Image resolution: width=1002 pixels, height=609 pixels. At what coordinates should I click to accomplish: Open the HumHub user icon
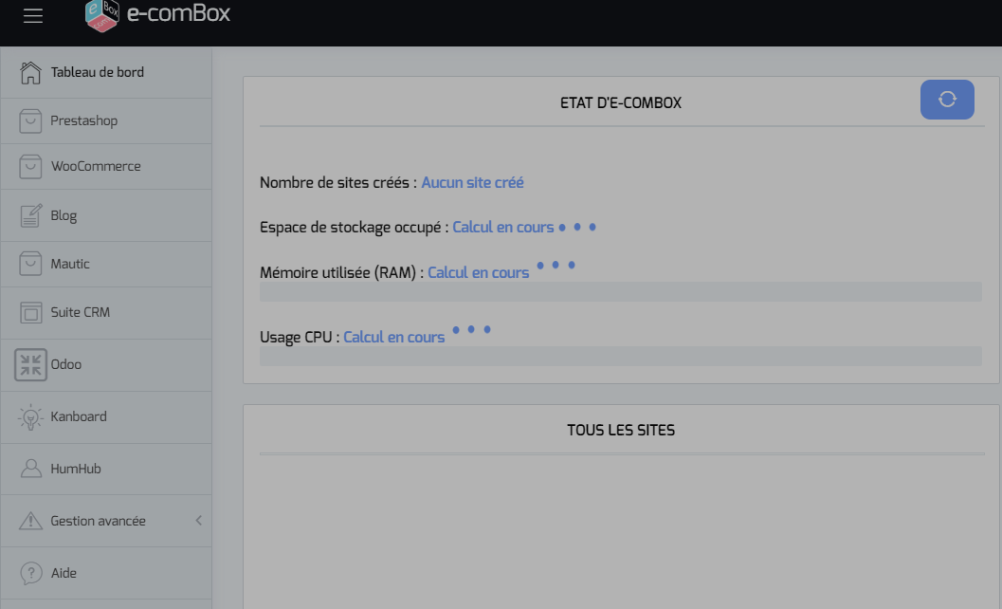click(x=31, y=469)
